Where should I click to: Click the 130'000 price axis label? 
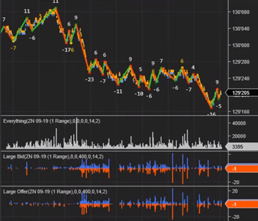(x=241, y=45)
